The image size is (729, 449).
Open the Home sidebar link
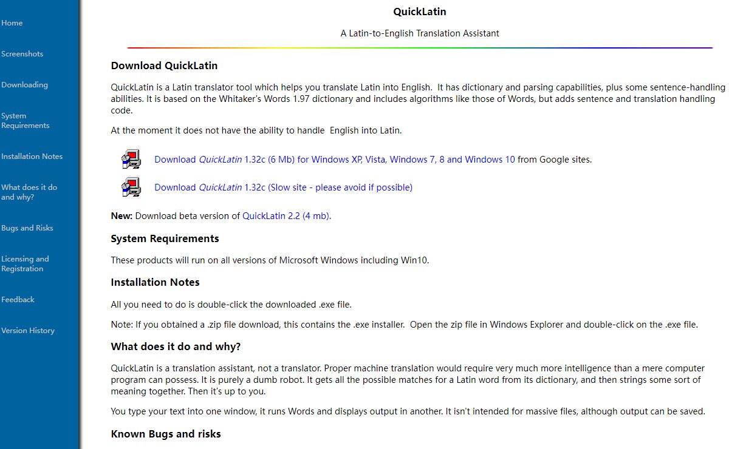[x=12, y=23]
